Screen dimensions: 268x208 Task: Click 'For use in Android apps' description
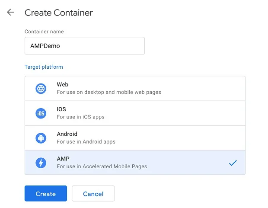pyautogui.click(x=86, y=142)
